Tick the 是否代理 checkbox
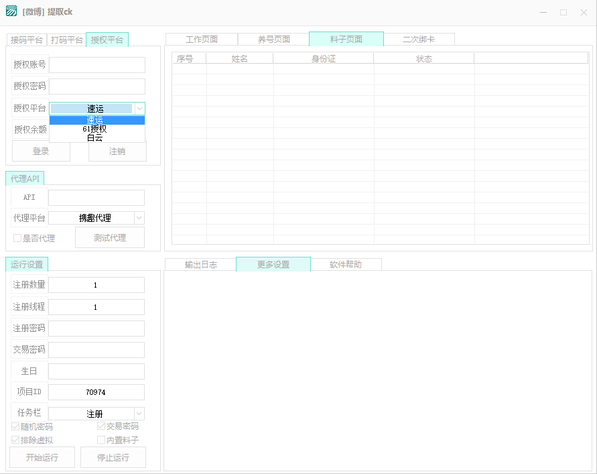The width and height of the screenshot is (597, 474). 18,238
